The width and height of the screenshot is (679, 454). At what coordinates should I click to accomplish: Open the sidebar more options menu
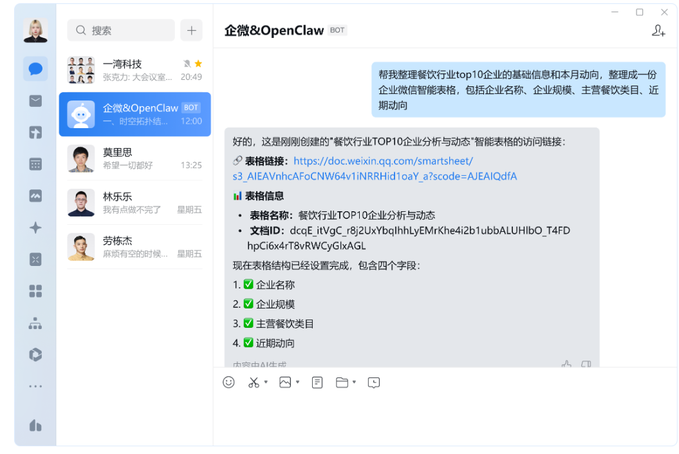(x=35, y=386)
